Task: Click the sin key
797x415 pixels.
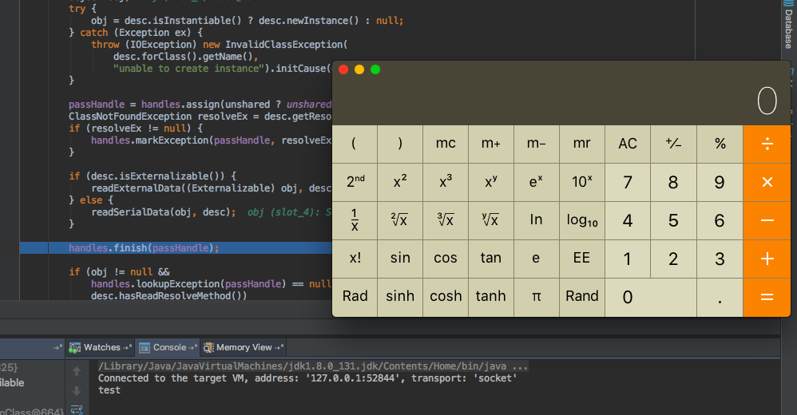Action: tap(400, 259)
